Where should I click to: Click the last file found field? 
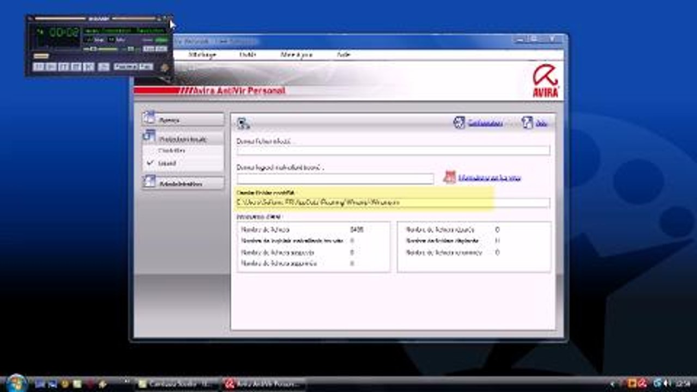click(x=393, y=150)
